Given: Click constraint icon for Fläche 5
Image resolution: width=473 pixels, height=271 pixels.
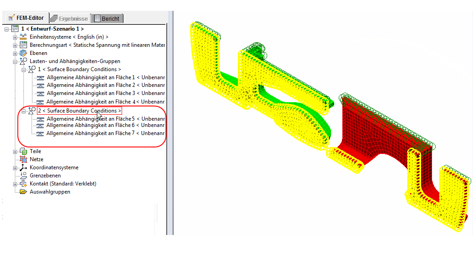Looking at the screenshot, I should (40, 119).
